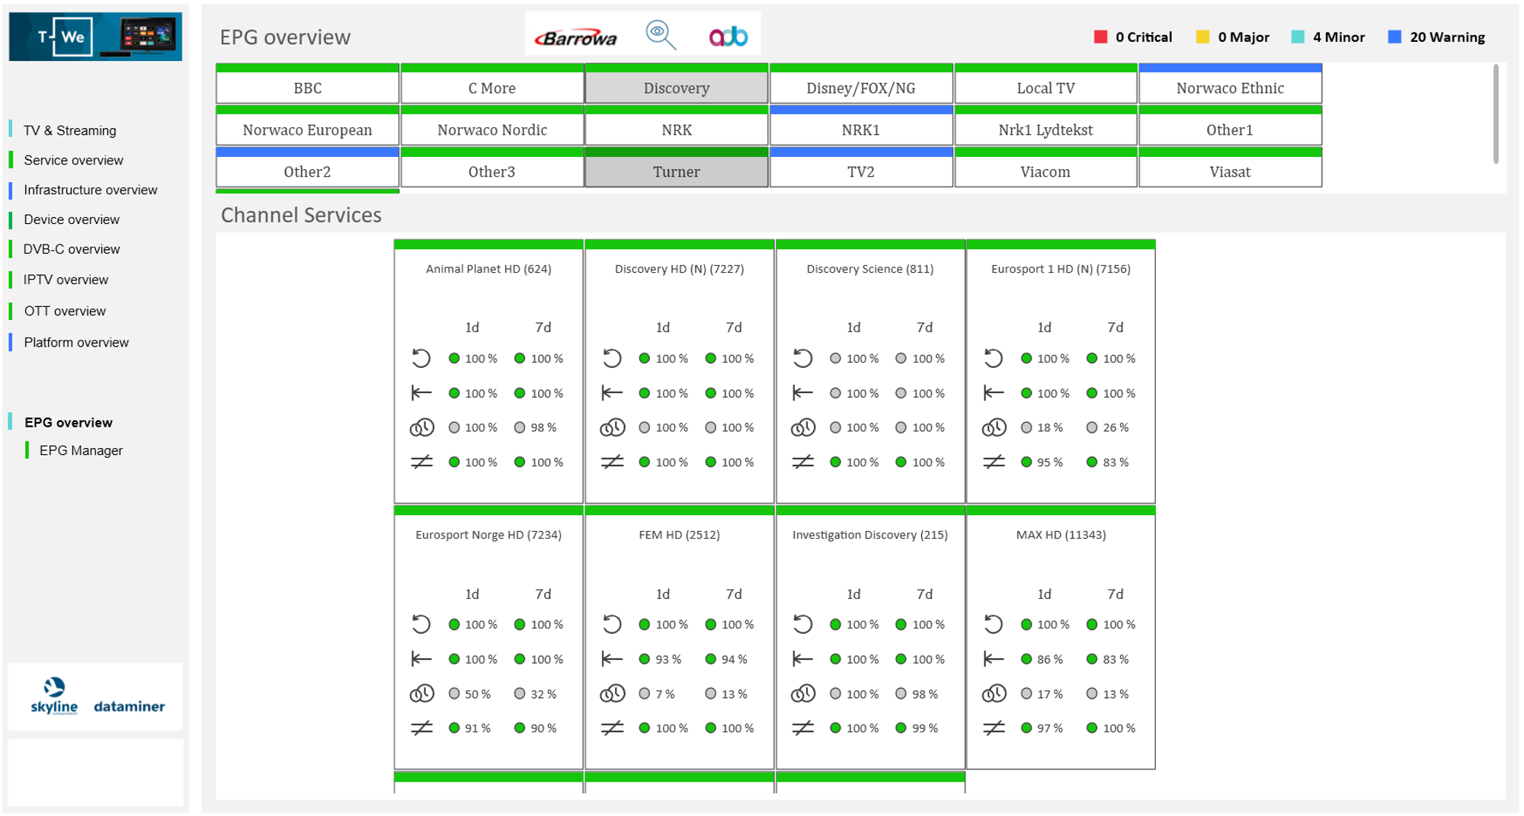Click Eurosport 1 HD 1d 18 % value
1524x816 pixels.
[x=1049, y=427]
